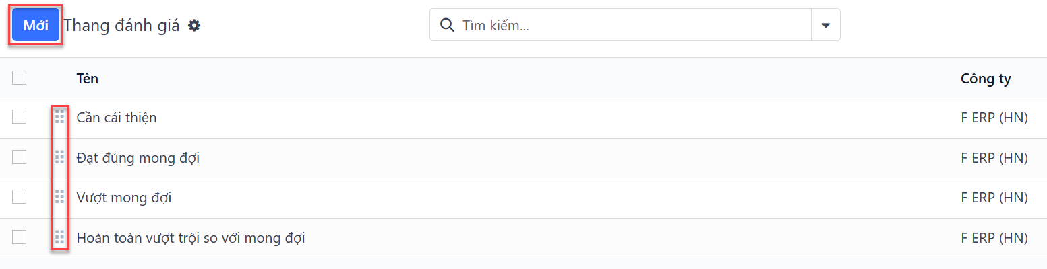Click F ERP (HN) company in first row
This screenshot has height=269, width=1047.
994,118
